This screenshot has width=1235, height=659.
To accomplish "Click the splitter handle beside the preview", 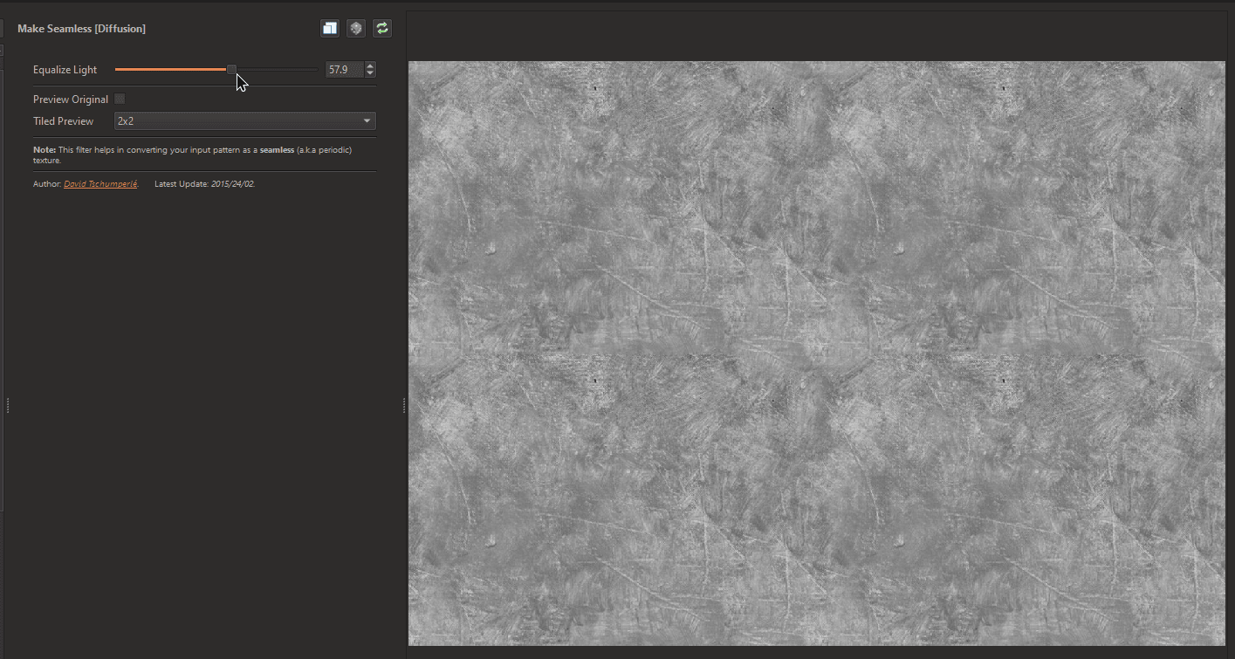I will [403, 406].
